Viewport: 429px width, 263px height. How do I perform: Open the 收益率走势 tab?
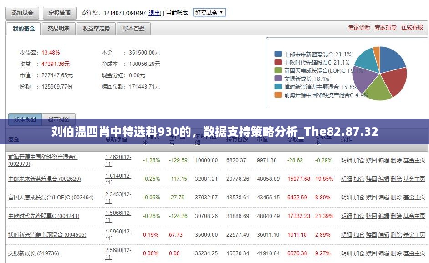96,28
